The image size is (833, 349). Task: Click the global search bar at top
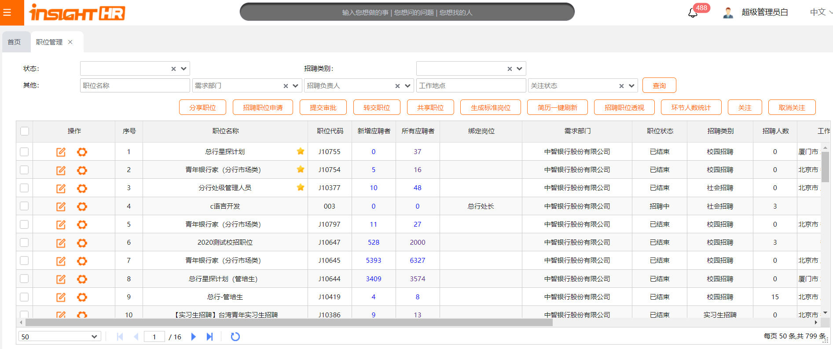click(x=407, y=12)
